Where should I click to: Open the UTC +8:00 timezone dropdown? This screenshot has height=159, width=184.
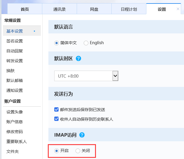pos(86,76)
